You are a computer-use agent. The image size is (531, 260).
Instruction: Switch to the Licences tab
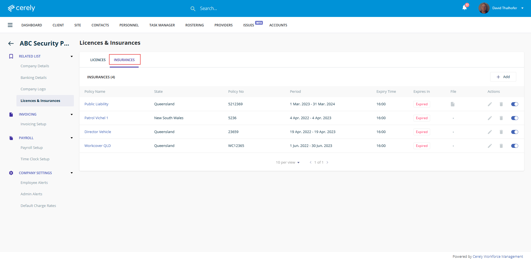[98, 60]
